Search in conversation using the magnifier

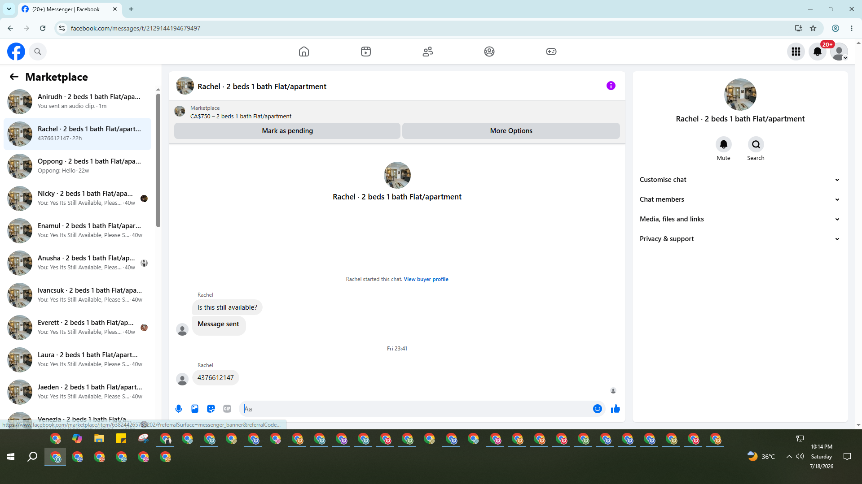pos(756,144)
